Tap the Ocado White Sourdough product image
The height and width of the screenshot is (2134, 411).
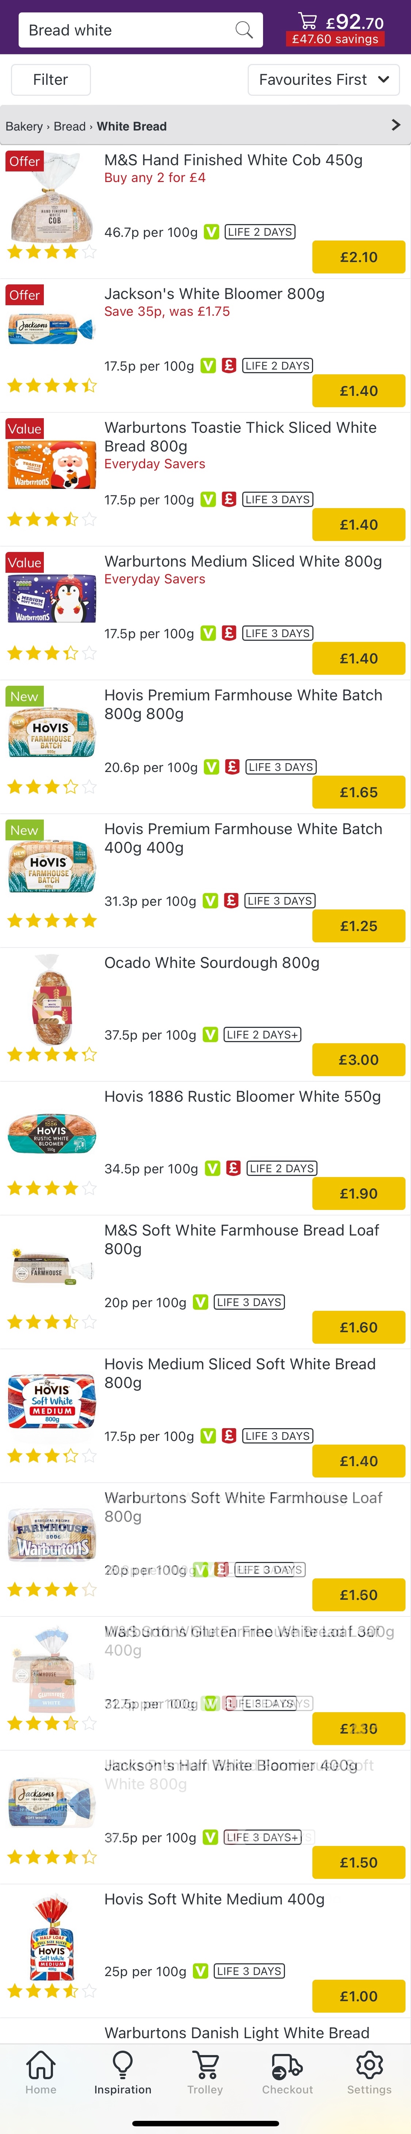(52, 999)
